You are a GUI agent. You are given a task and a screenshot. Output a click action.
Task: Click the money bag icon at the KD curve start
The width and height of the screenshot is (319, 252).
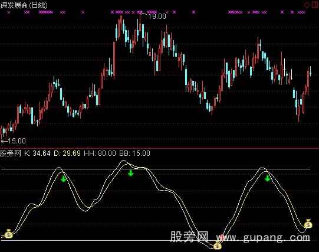click(x=8, y=234)
